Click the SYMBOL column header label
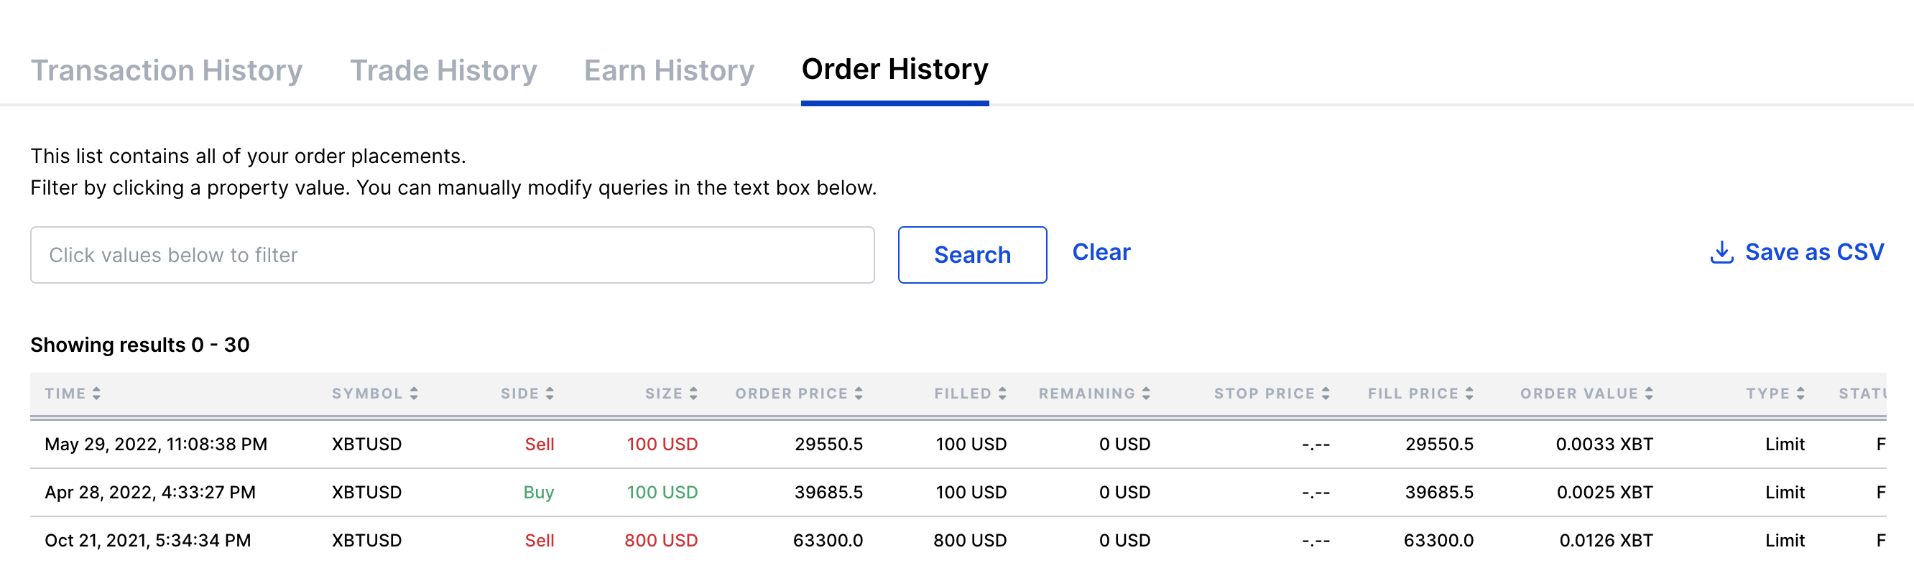Screen dimensions: 1914x563 (x=367, y=394)
